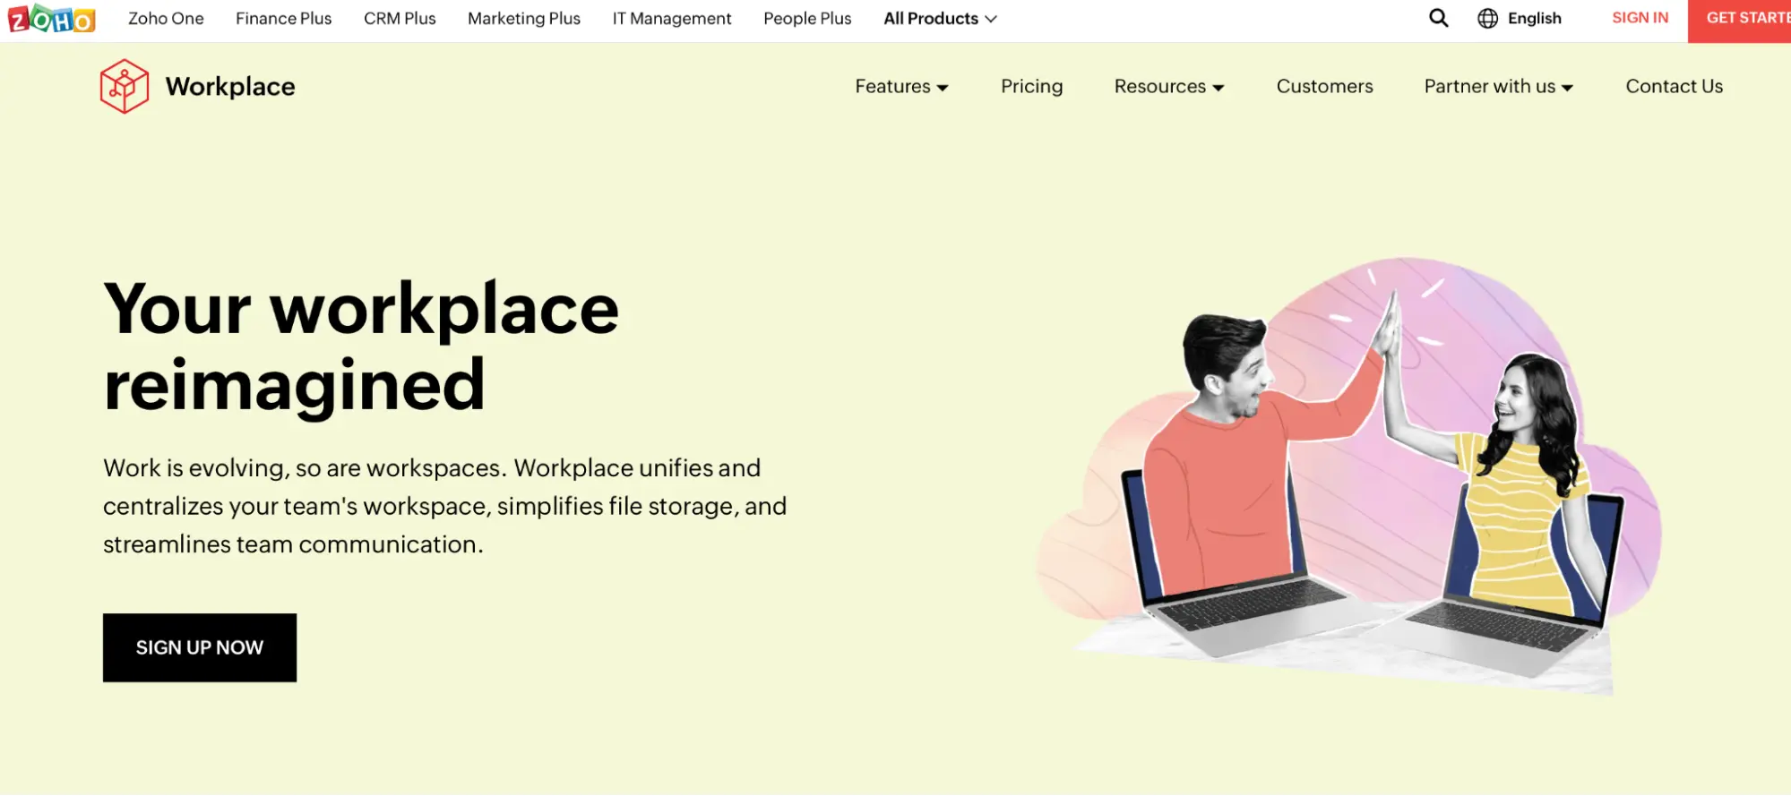Open Zoho One from top bar

(166, 19)
